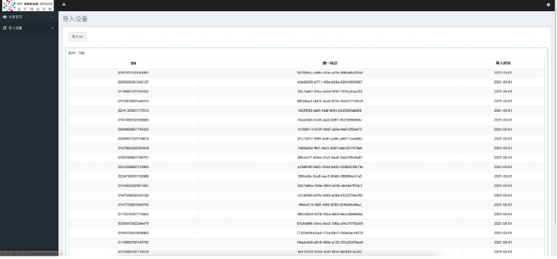
Task: Select the last visible table row
Action: coord(306,252)
